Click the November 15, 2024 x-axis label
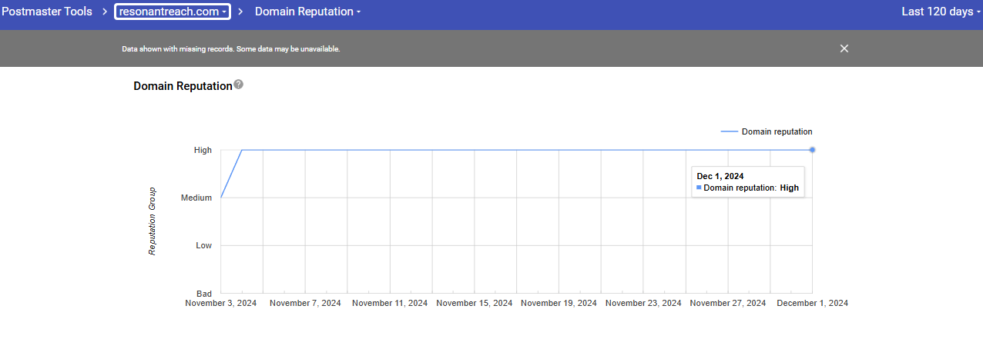Image resolution: width=983 pixels, height=359 pixels. (474, 304)
